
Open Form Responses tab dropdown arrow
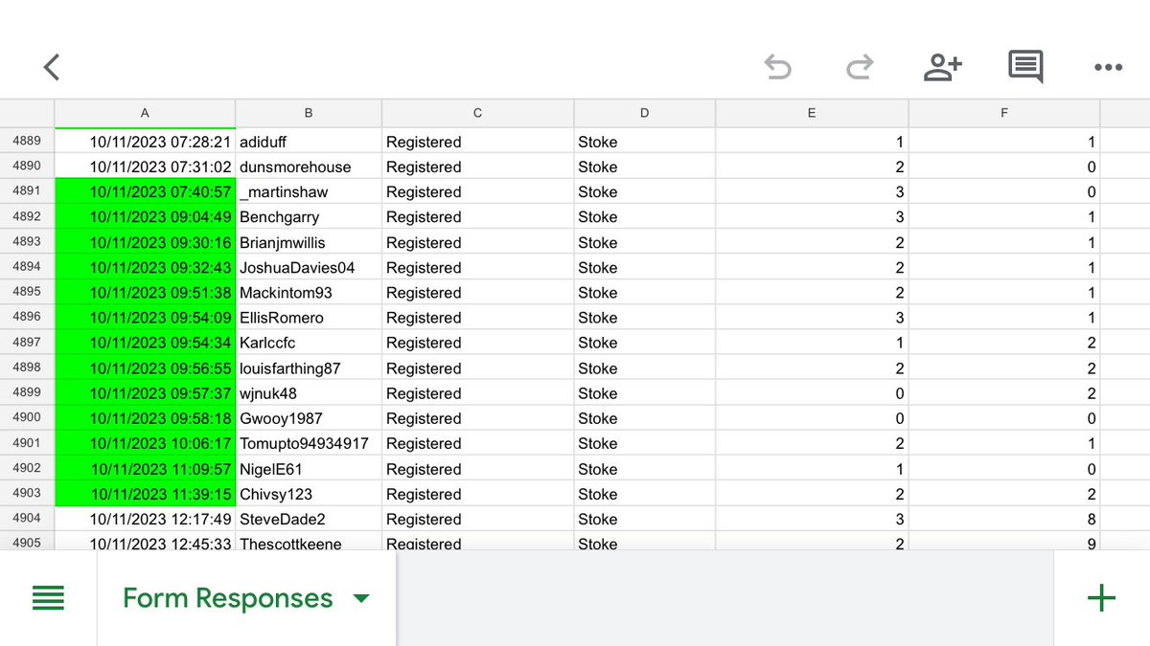(361, 599)
